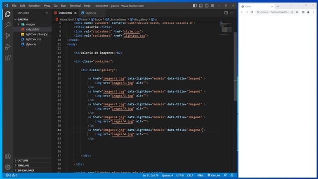This screenshot has width=318, height=179.
Task: Open the Help menu
Action: point(87,5)
